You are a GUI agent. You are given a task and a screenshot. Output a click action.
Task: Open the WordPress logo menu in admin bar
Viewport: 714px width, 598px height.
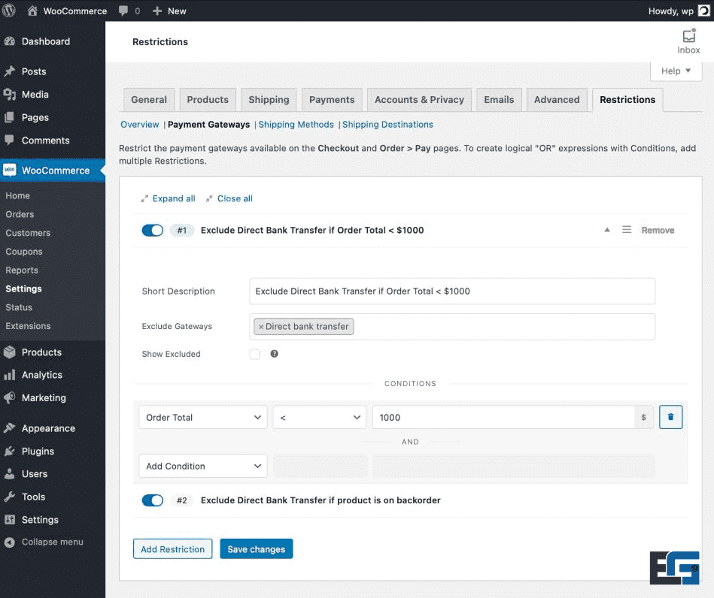8,11
